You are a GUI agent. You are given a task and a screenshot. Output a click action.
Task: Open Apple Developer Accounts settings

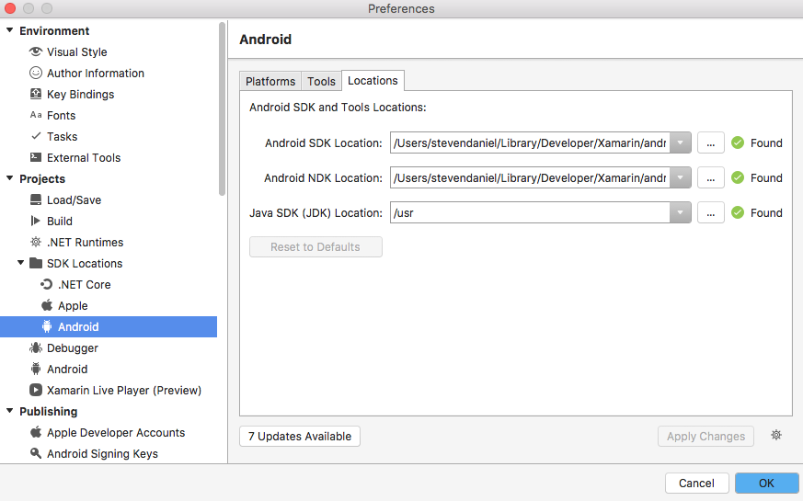[x=116, y=432]
